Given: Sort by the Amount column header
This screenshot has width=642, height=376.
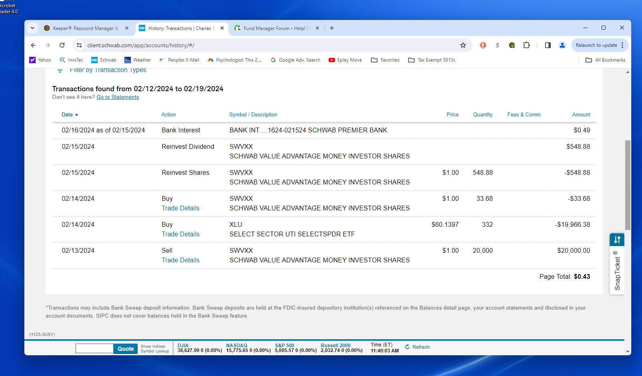Looking at the screenshot, I should pos(581,115).
